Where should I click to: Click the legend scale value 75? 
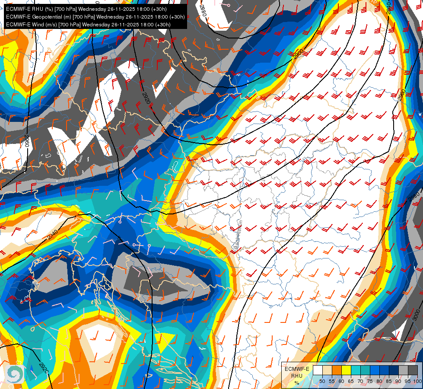[370, 381]
